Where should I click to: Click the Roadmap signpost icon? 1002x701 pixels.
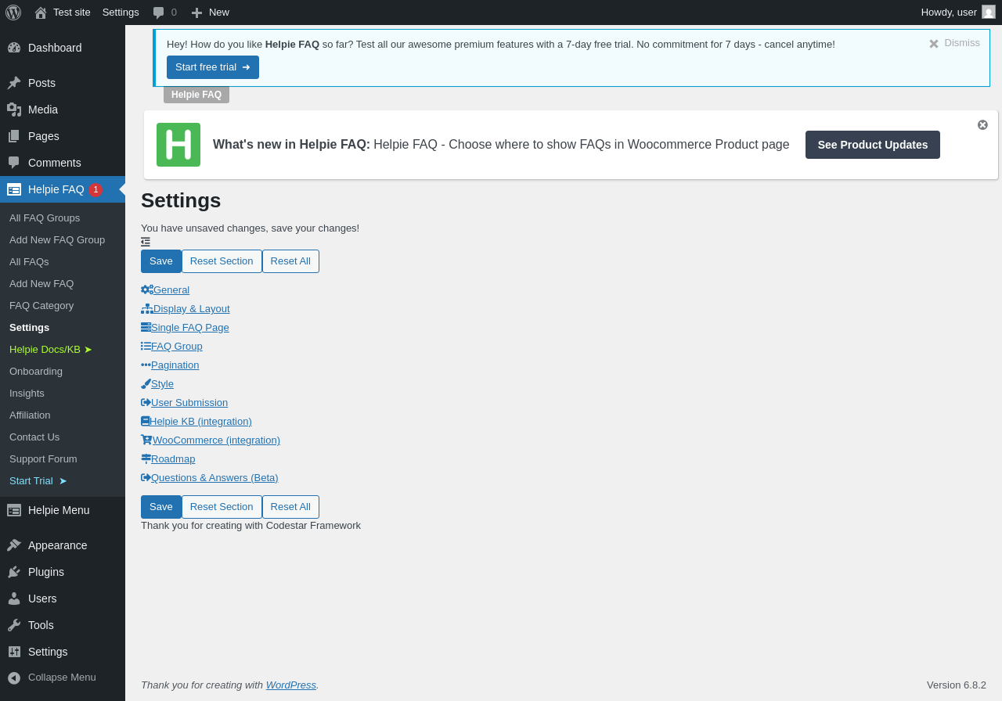pos(146,458)
